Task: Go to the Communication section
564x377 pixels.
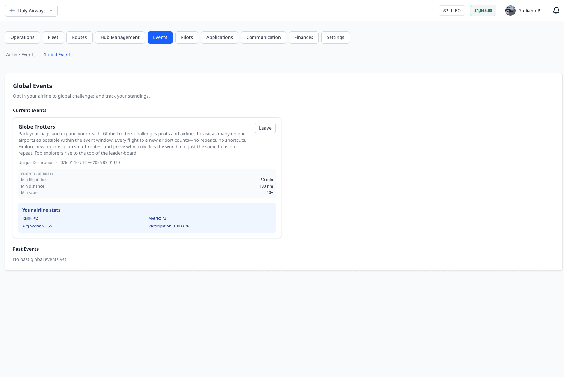Action: tap(263, 37)
